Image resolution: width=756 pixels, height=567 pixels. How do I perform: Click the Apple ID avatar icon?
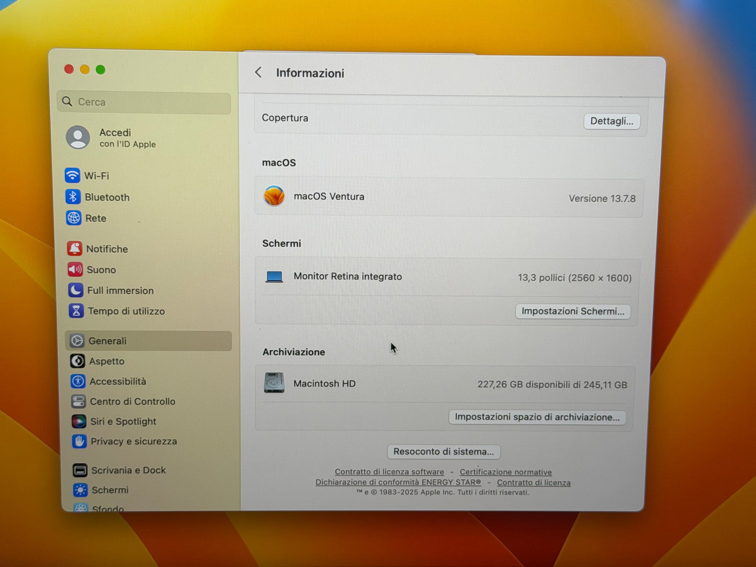(78, 137)
